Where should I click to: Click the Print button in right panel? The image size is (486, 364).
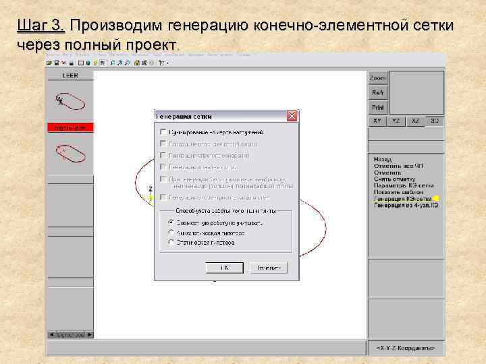378,108
